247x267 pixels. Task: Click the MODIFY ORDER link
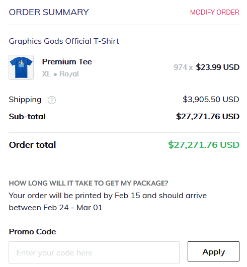[x=215, y=12]
